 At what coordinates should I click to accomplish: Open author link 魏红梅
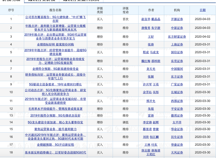click(146, 61)
